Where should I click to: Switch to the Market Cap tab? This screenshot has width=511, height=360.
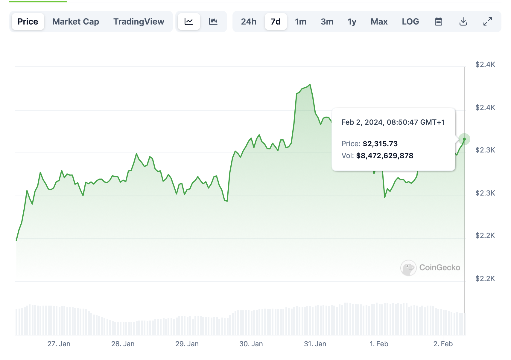point(76,22)
